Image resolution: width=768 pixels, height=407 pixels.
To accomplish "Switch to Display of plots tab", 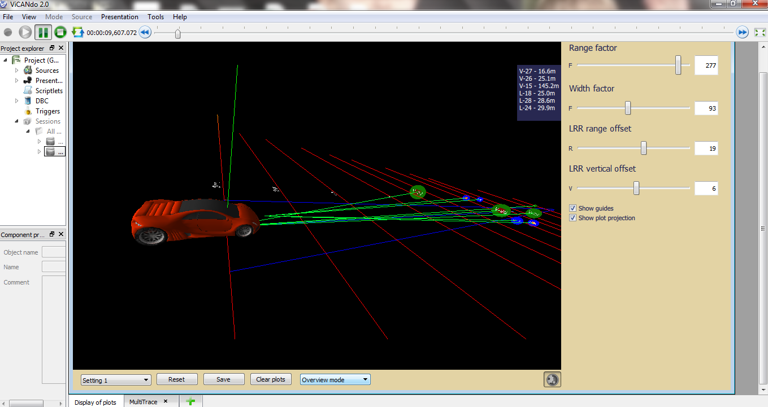I will point(96,402).
